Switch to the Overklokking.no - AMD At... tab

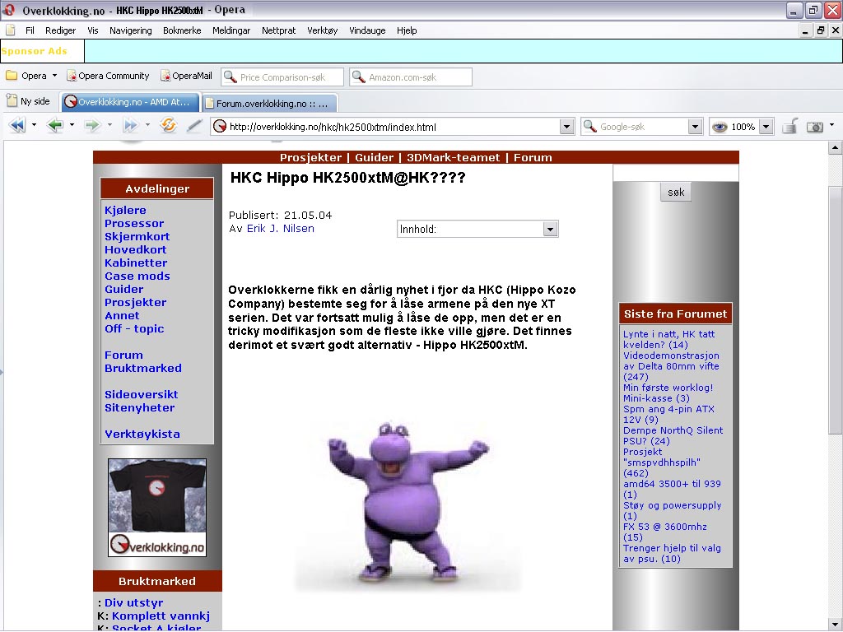coord(129,102)
